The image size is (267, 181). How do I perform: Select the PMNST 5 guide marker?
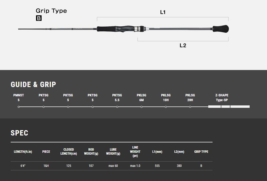click(18, 107)
